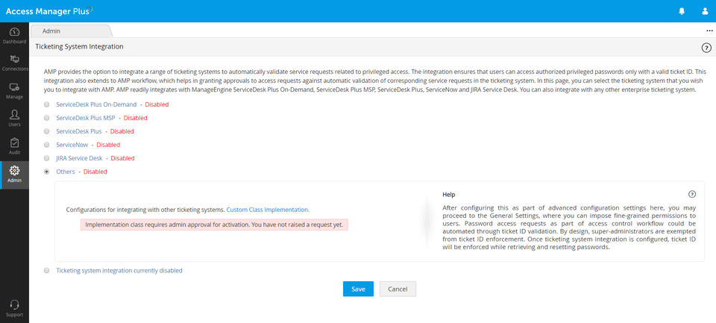Open the user profile icon
Screen dimensions: 716x323
coord(705,11)
